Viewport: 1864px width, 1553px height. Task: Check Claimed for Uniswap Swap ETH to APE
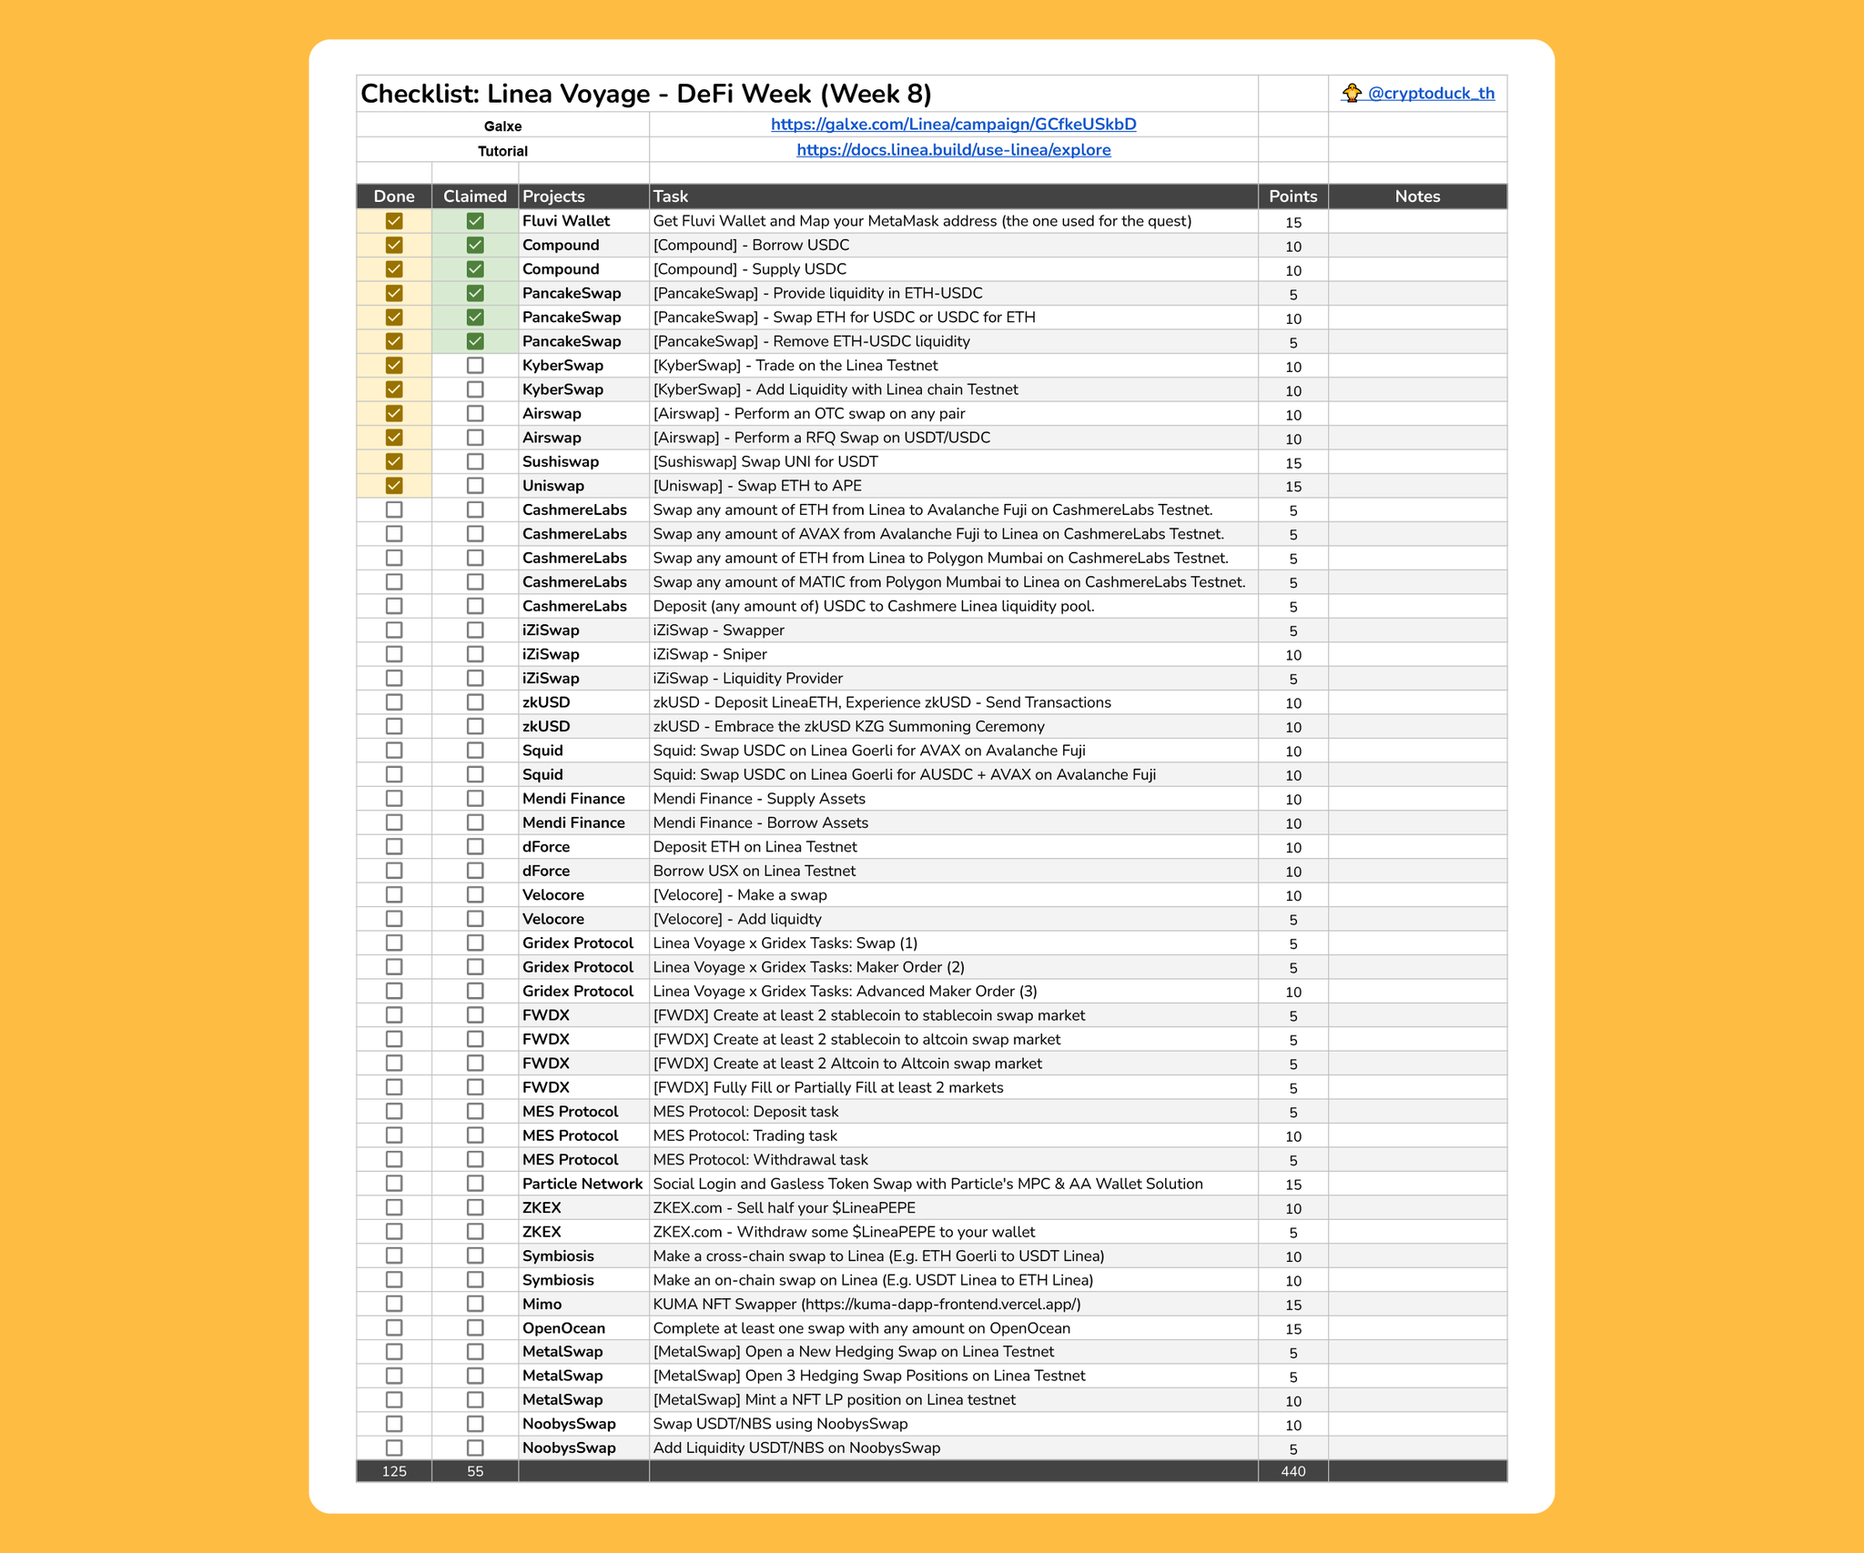(x=475, y=486)
